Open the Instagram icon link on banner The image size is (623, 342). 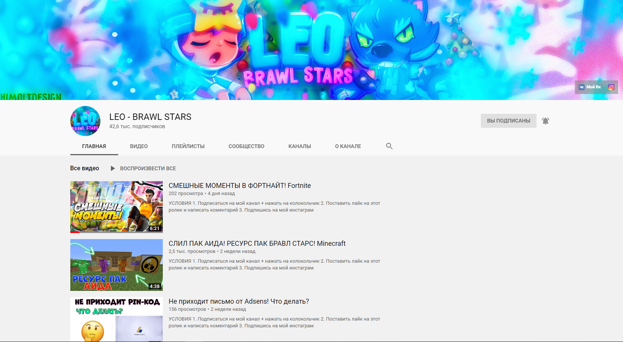[611, 87]
